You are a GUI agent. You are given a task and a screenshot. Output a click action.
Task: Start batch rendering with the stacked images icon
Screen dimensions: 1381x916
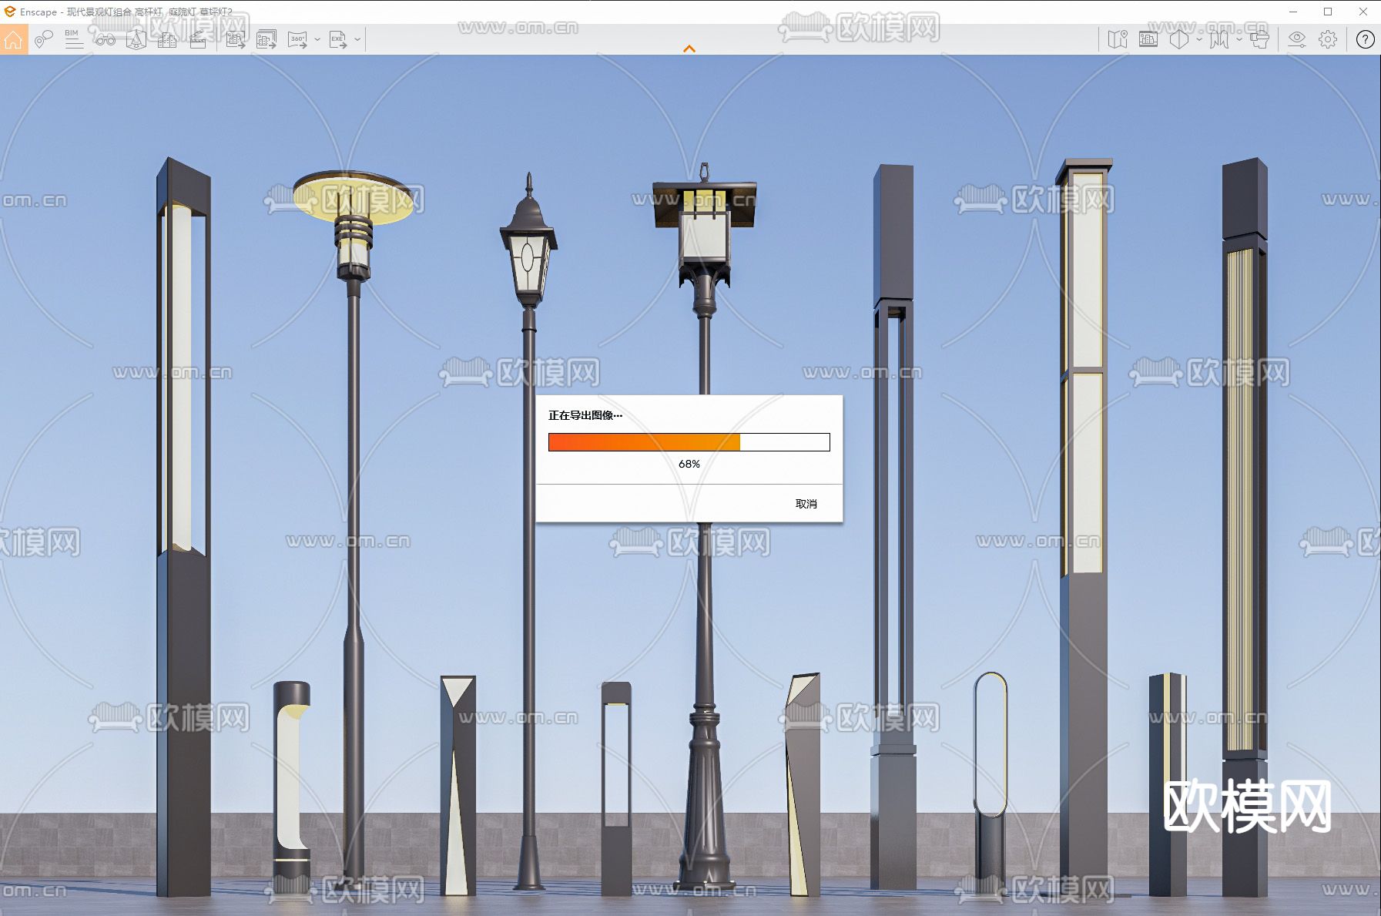tap(266, 39)
